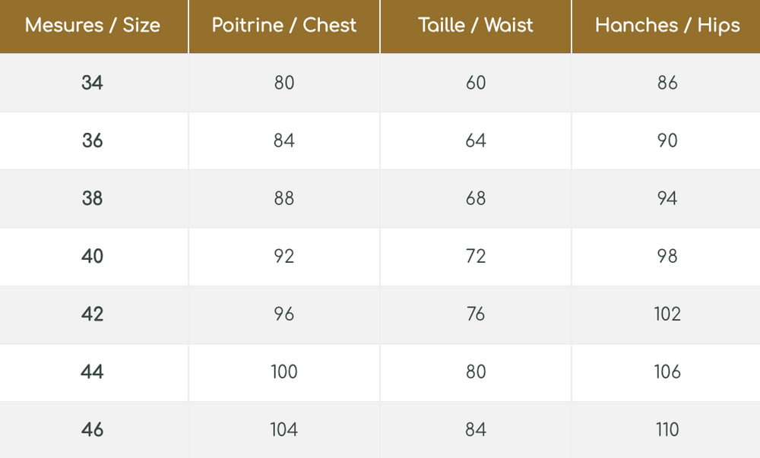Click the "Poitrine / Chest" column header

click(284, 25)
